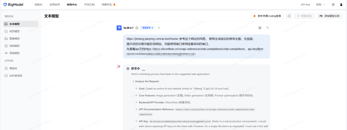Click the rocket icon button
The image size is (347, 130).
(x=289, y=16)
